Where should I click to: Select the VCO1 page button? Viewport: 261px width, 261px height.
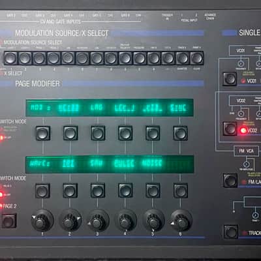(x=230, y=79)
